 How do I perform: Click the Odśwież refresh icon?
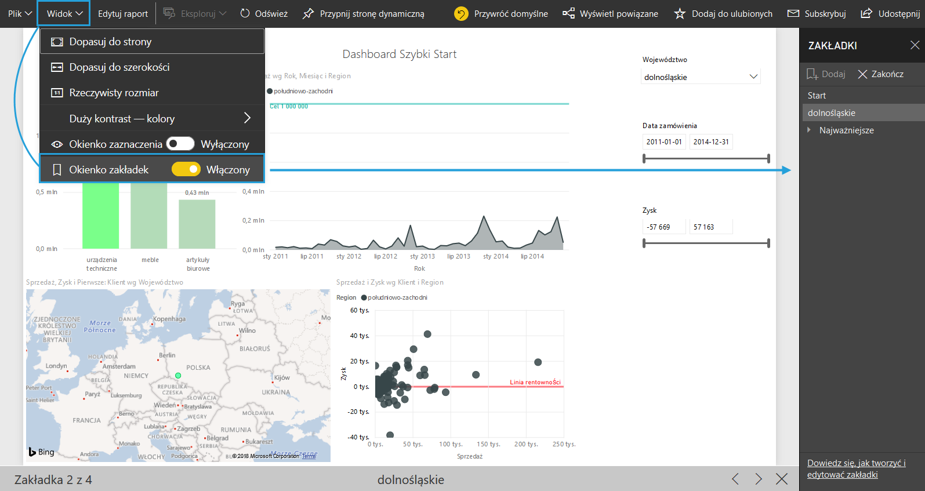click(245, 13)
